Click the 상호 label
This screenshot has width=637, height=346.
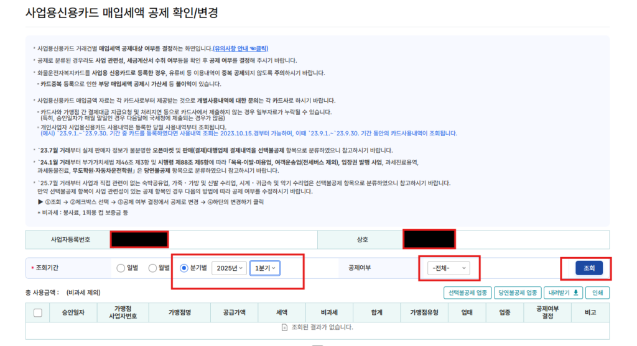pyautogui.click(x=362, y=240)
